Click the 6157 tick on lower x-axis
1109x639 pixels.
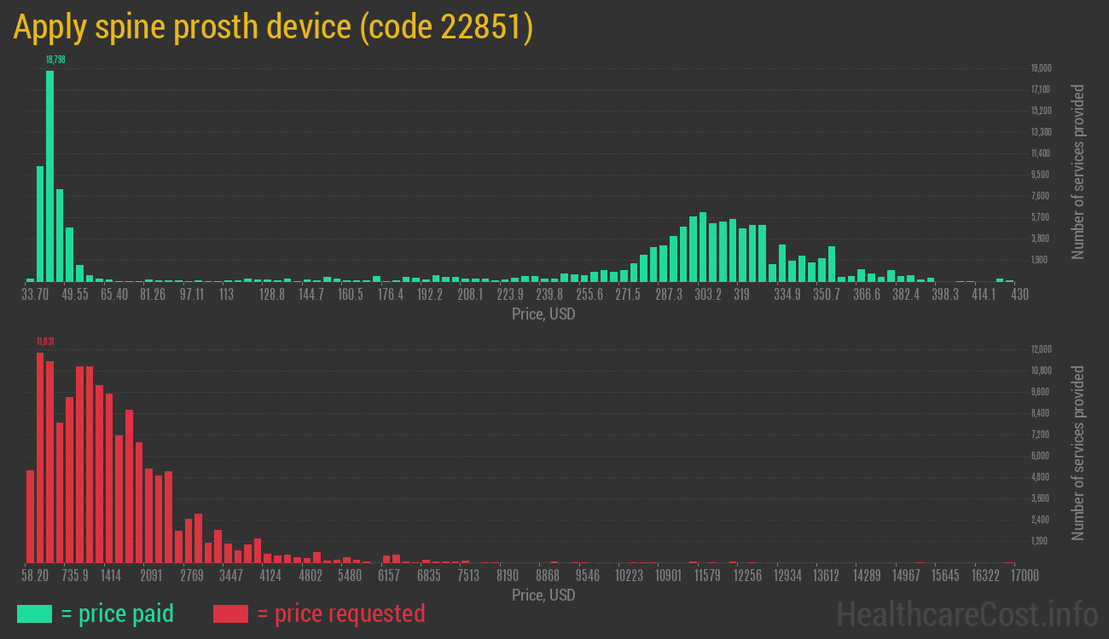click(388, 576)
